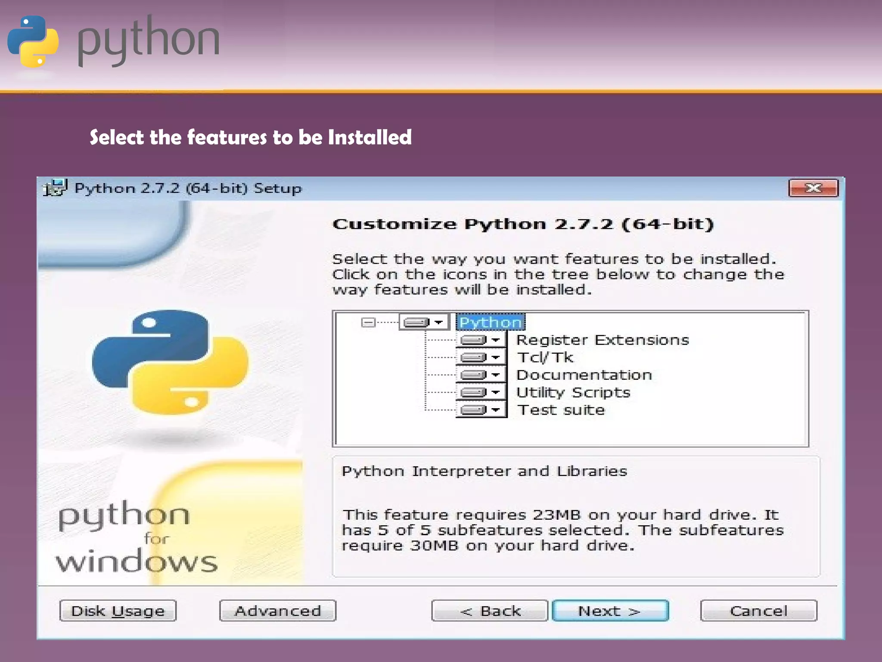Select Tcl/Tk in the feature tree

coord(545,357)
